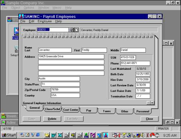Viewport: 181px width, 139px height.
Task: Switch to the Cost Center tab
Action: click(71, 110)
